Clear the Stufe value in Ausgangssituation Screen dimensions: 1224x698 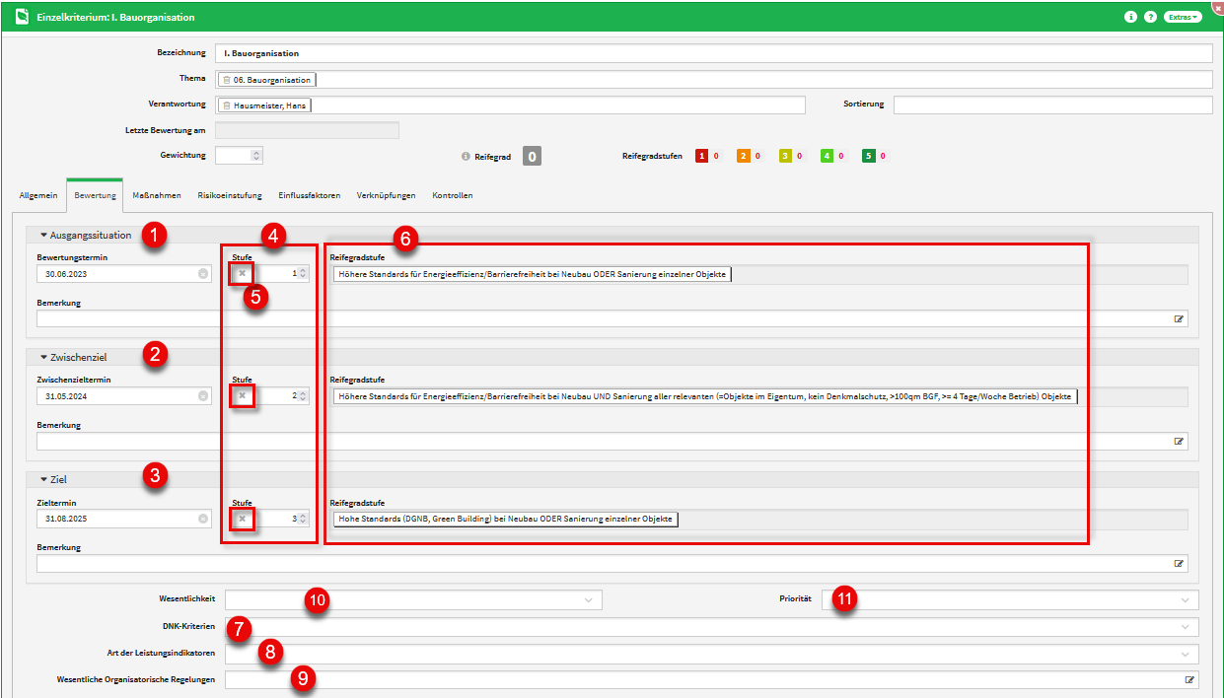tap(243, 274)
